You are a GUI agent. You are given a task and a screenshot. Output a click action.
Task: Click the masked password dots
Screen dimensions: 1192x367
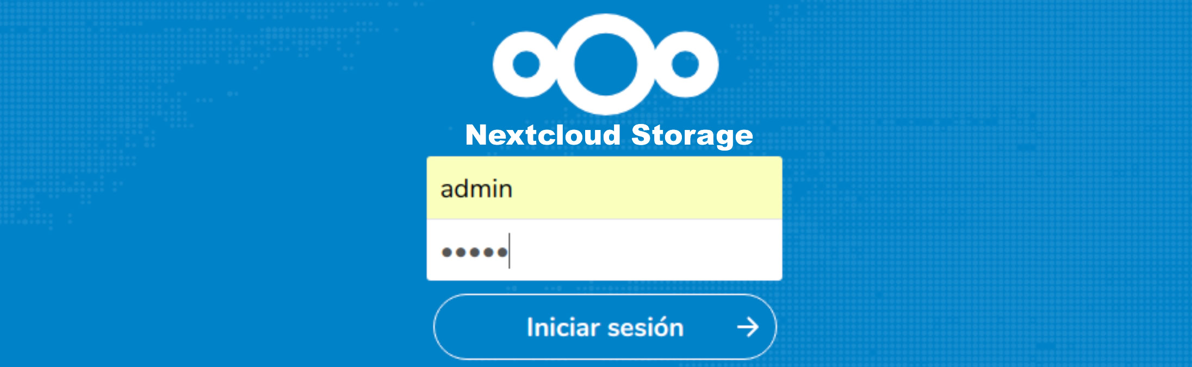pyautogui.click(x=474, y=252)
